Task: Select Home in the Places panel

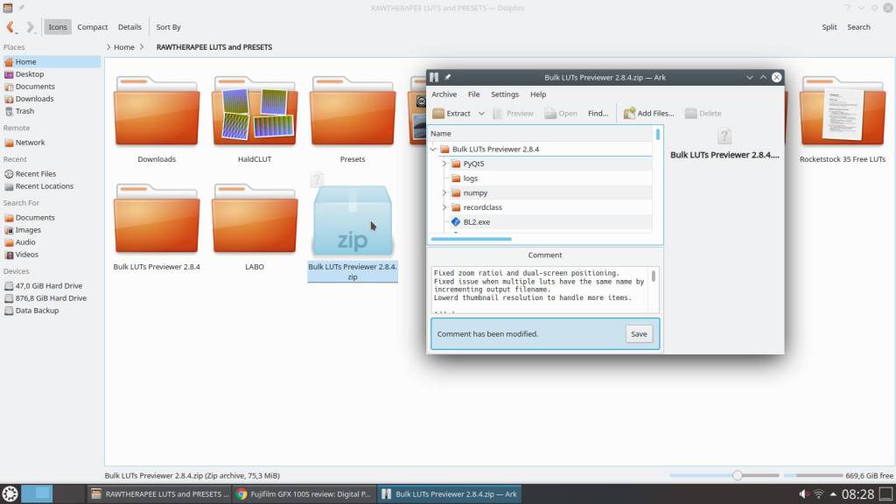Action: point(51,62)
